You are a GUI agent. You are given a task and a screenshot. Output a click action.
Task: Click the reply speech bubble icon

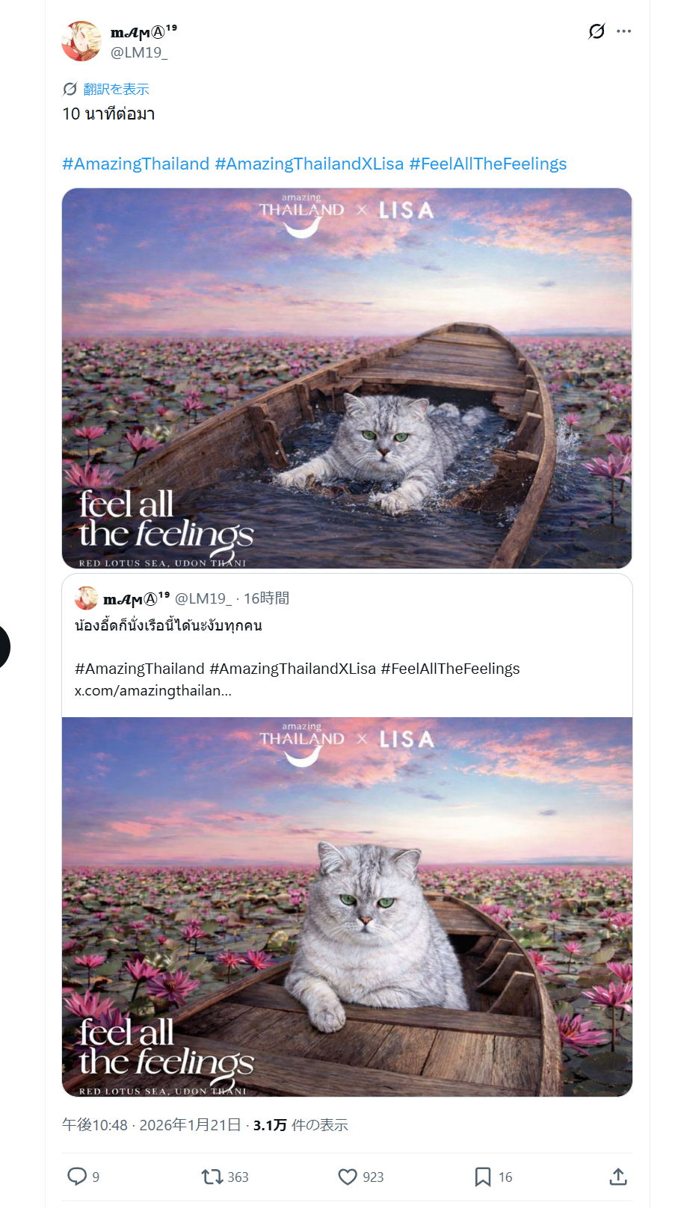point(77,1177)
